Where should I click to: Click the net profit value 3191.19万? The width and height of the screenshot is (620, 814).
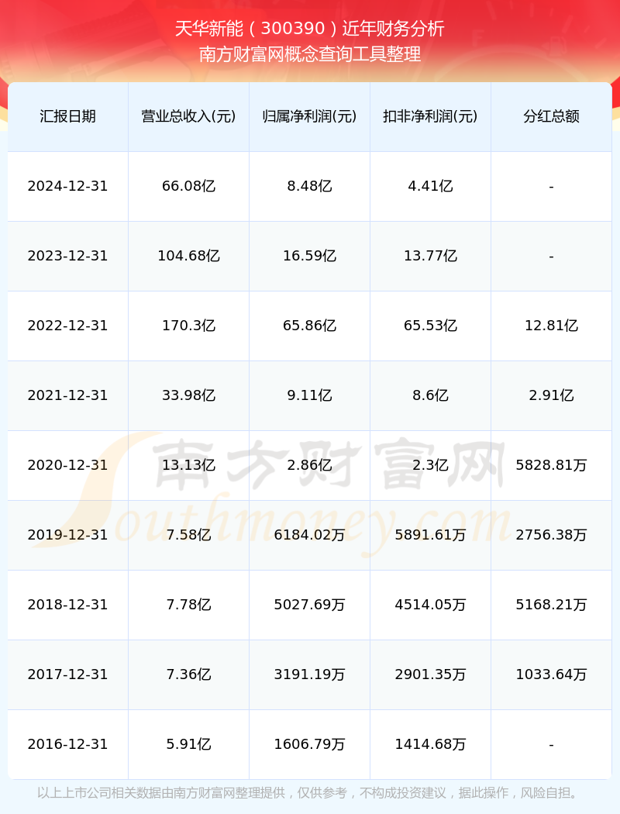tap(310, 675)
